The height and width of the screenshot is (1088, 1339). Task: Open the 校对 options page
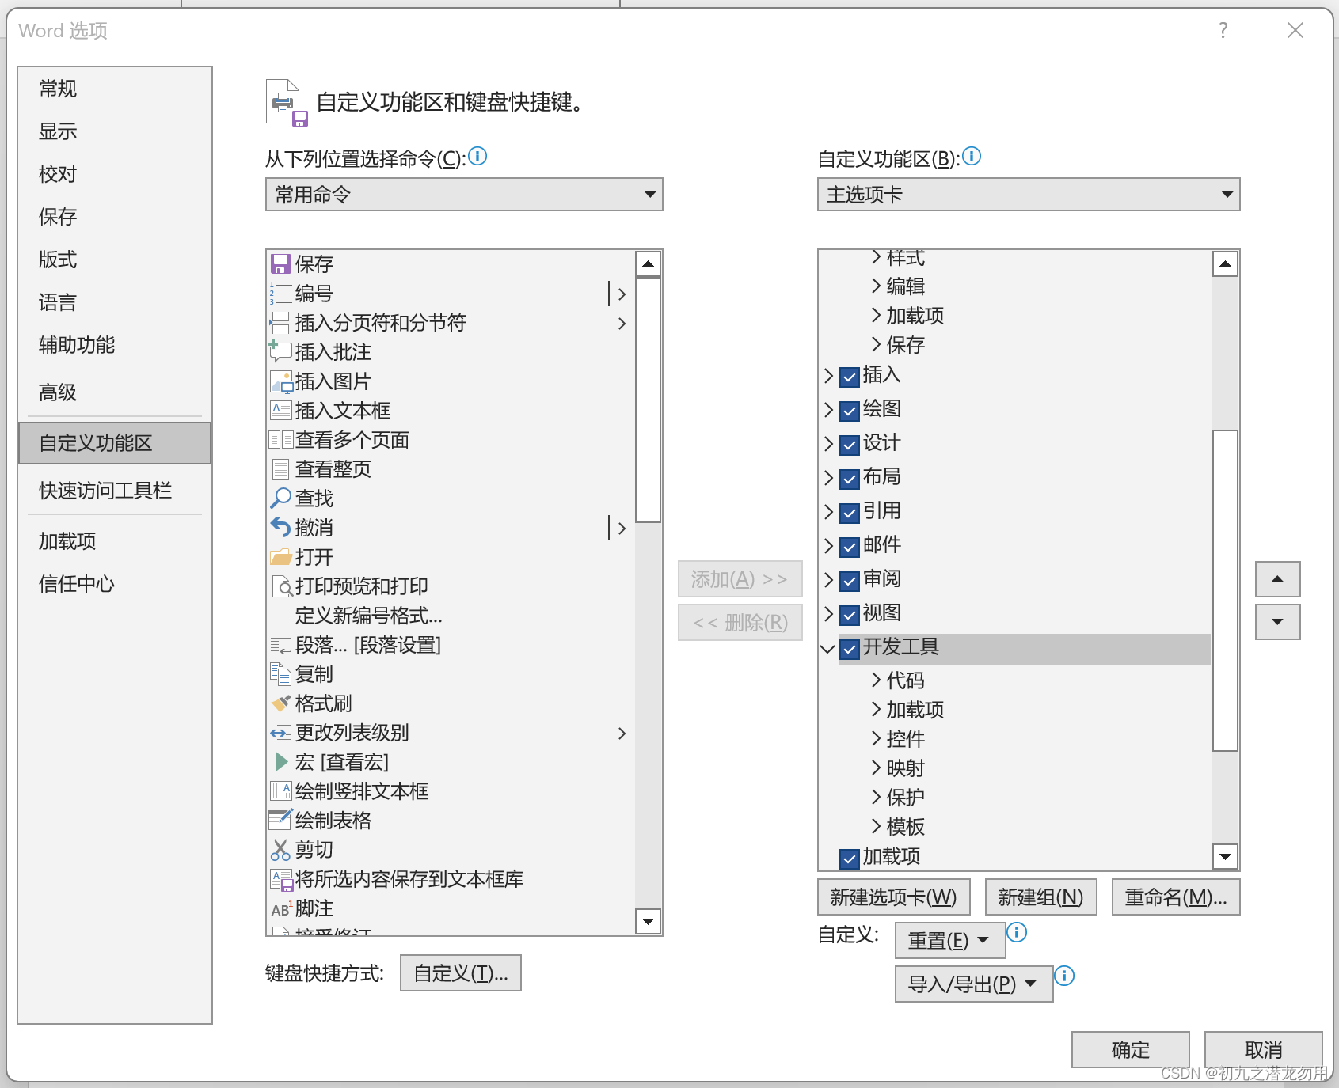click(x=115, y=174)
